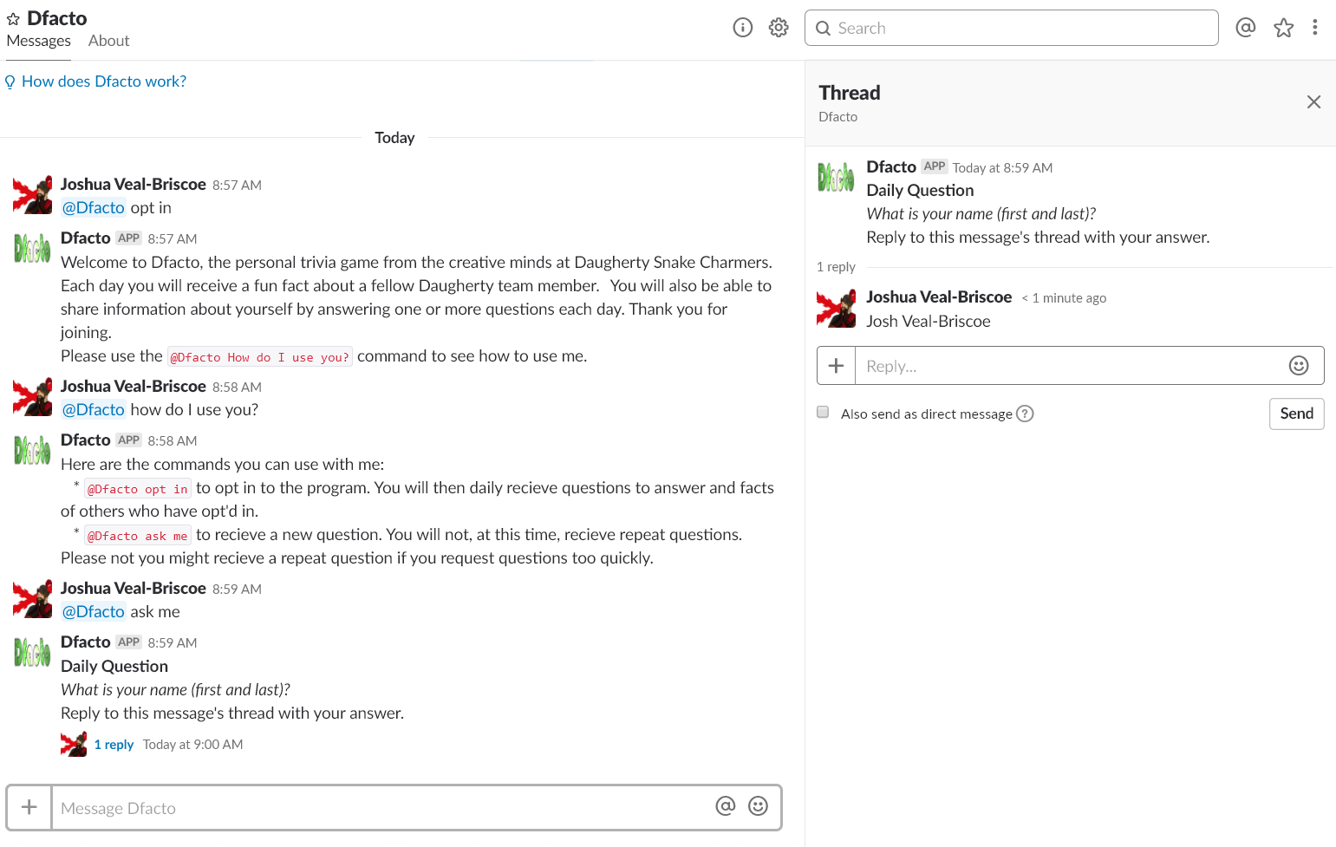The width and height of the screenshot is (1336, 847).
Task: Open the 1 reply thread link
Action: 114,745
